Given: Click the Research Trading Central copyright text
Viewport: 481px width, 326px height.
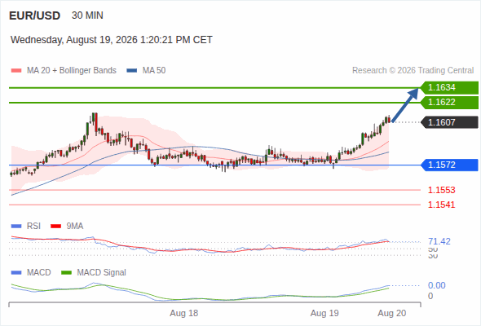Looking at the screenshot, I should pyautogui.click(x=413, y=71).
